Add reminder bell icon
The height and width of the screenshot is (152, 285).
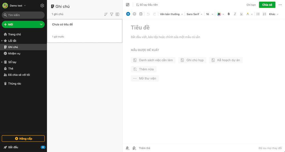point(128,148)
